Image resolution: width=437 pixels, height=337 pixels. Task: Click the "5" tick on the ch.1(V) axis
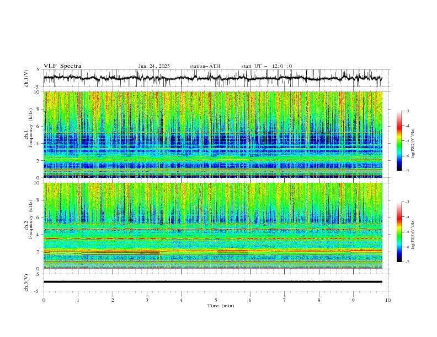[38, 70]
